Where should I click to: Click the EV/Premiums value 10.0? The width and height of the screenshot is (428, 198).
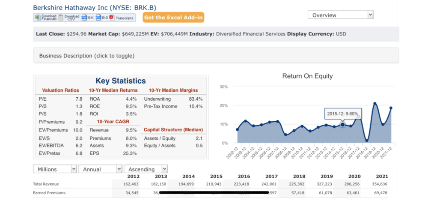pyautogui.click(x=78, y=130)
